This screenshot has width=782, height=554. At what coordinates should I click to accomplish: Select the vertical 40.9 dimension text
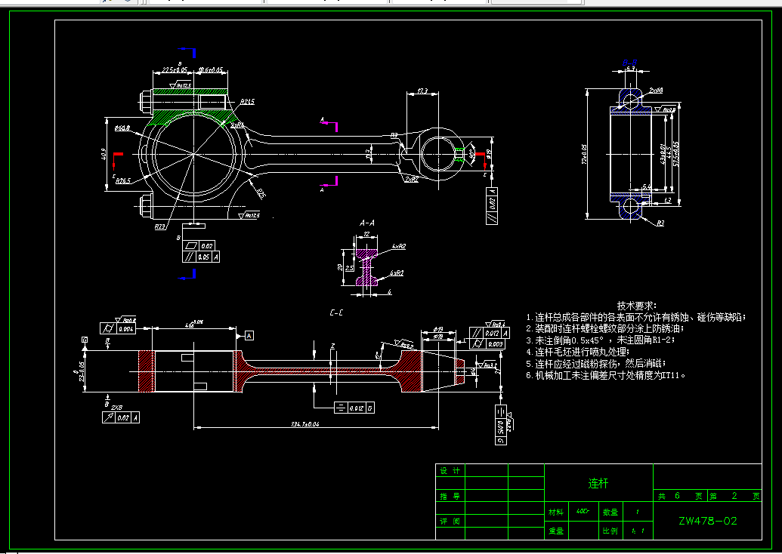(x=103, y=155)
